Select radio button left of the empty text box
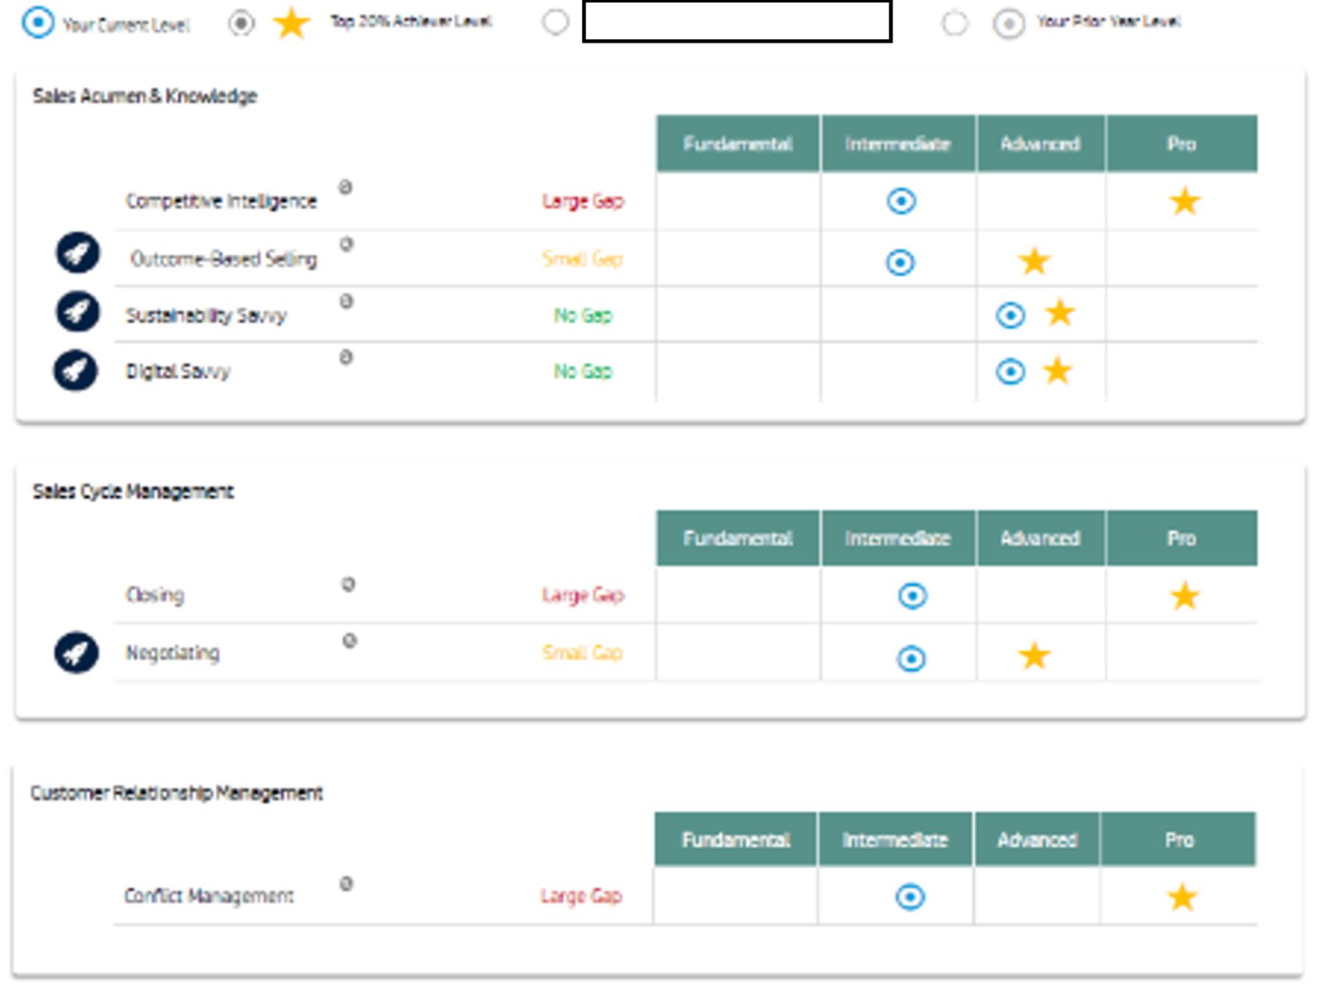The width and height of the screenshot is (1324, 994). tap(555, 22)
